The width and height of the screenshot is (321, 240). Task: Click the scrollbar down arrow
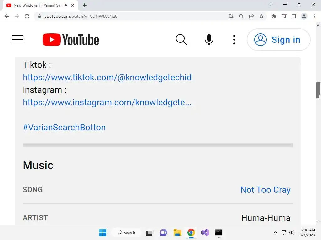(318, 222)
